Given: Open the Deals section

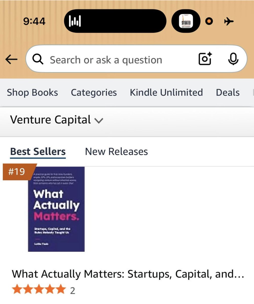Looking at the screenshot, I should [228, 92].
